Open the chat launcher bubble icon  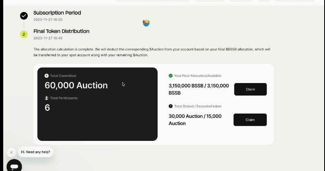[x=14, y=166]
